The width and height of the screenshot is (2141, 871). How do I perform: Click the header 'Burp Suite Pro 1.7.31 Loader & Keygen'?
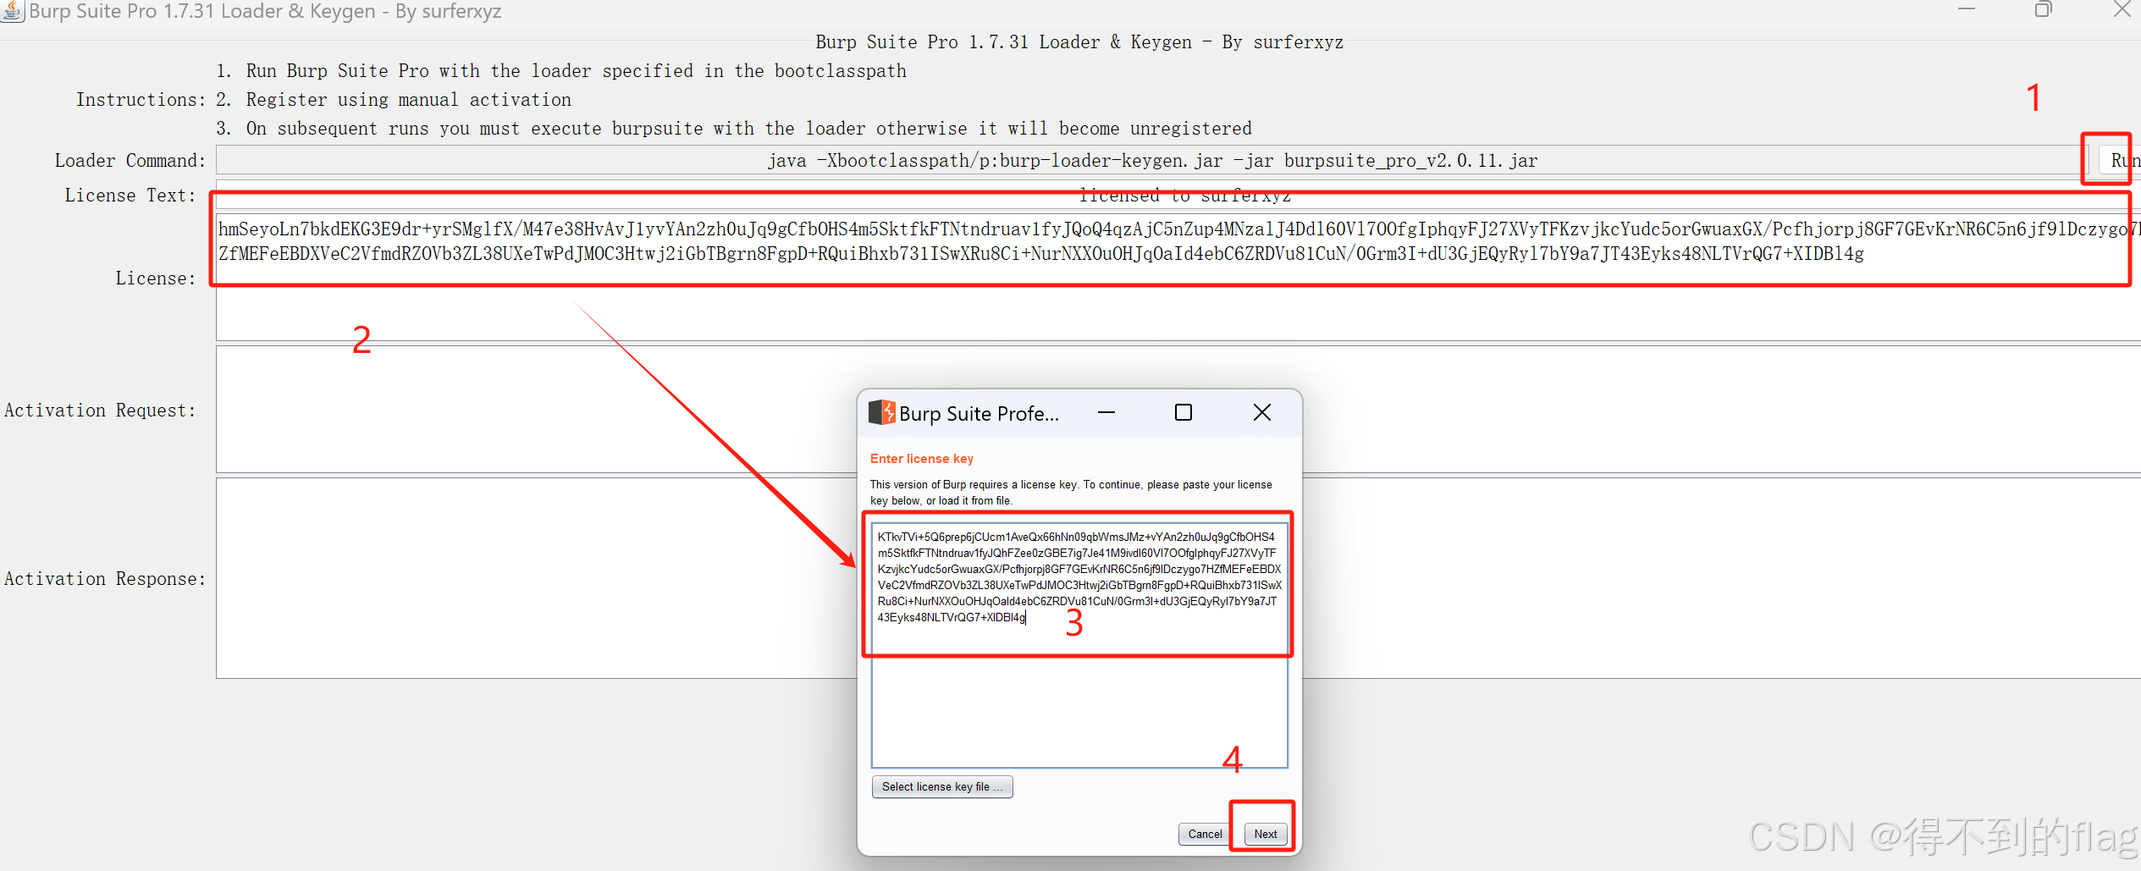1079,42
